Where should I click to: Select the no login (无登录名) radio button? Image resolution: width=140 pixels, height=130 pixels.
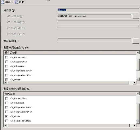click(x=9, y=34)
